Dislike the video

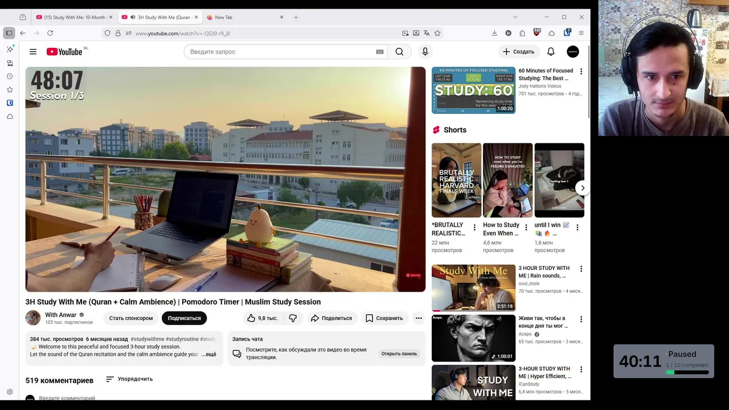[x=293, y=318]
